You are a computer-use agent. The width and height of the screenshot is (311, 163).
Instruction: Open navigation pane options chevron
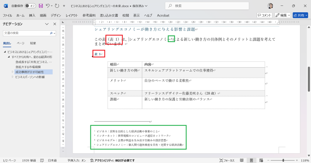click(x=47, y=24)
